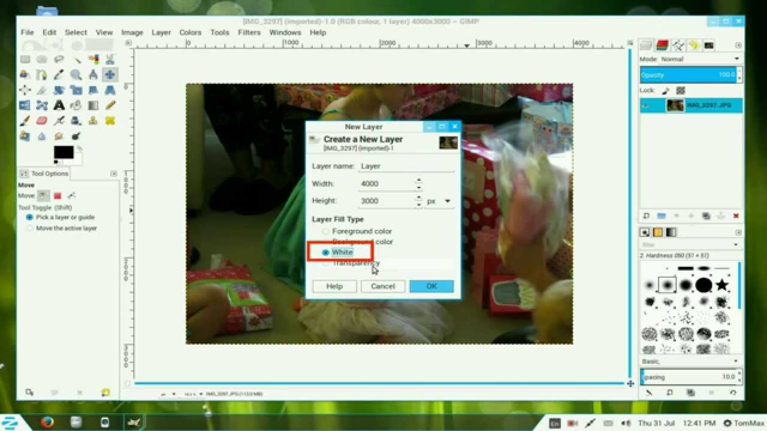This screenshot has width=767, height=431.
Task: Open the Windows menu
Action: (x=285, y=32)
